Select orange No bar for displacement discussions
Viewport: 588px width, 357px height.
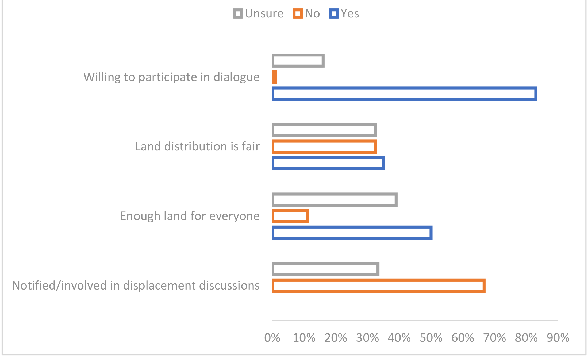tap(379, 286)
